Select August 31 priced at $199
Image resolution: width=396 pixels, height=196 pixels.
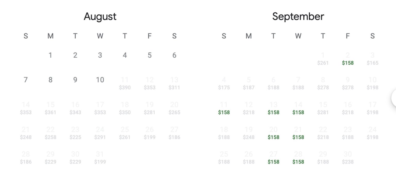click(x=100, y=158)
